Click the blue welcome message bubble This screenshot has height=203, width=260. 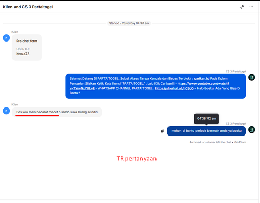(x=155, y=86)
